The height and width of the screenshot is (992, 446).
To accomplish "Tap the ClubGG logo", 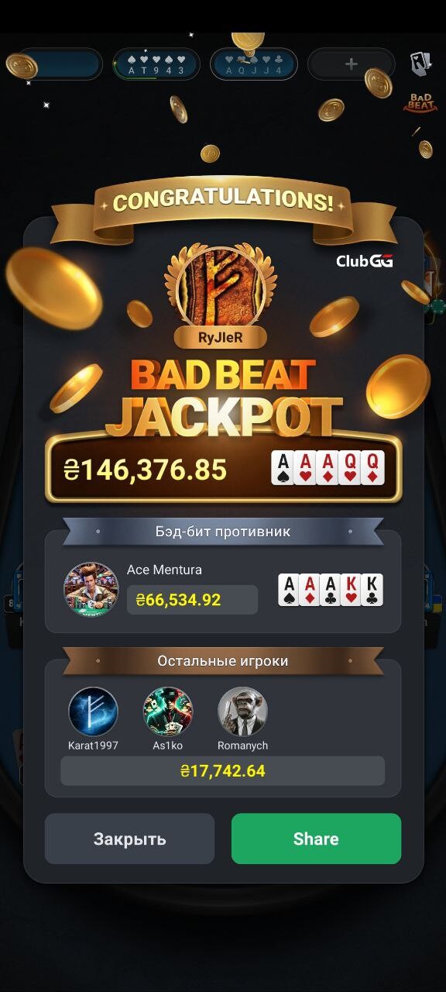I will [x=365, y=261].
